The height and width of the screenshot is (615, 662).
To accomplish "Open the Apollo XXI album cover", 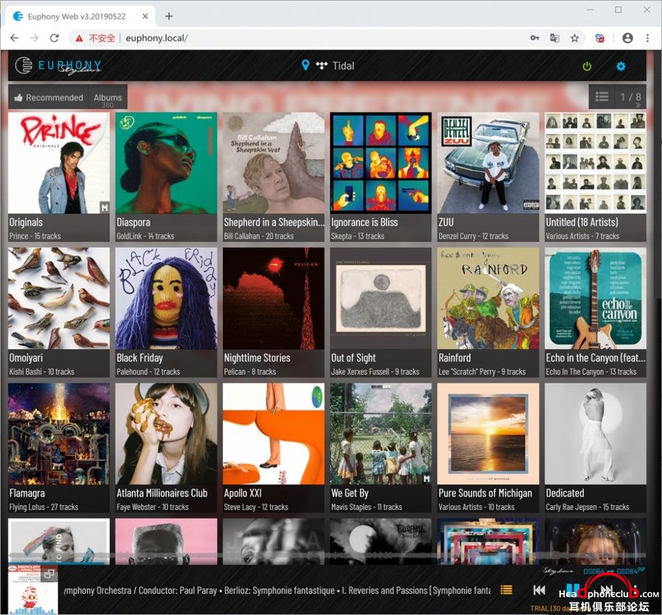I will tap(273, 433).
